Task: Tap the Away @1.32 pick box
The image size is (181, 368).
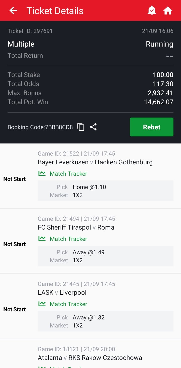Action: 105,321
